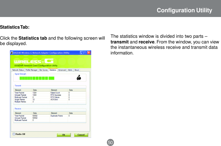Click the green signal strength bar
The image size is (221, 146).
(x=37, y=78)
